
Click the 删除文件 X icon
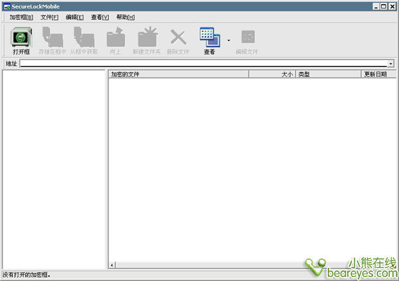[178, 37]
